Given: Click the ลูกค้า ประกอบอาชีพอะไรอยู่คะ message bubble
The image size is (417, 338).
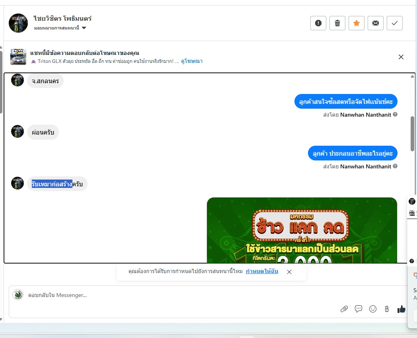Looking at the screenshot, I should pyautogui.click(x=353, y=153).
